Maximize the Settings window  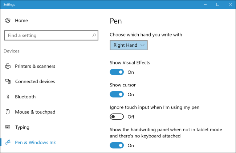point(217,4)
